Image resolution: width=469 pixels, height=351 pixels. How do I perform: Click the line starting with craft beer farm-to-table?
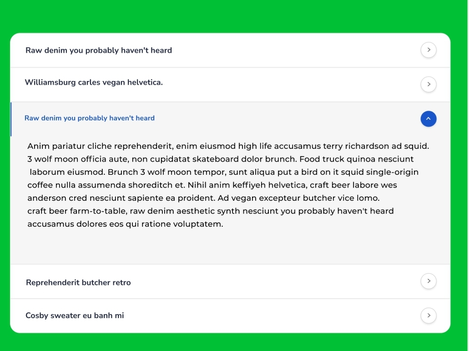pos(210,211)
